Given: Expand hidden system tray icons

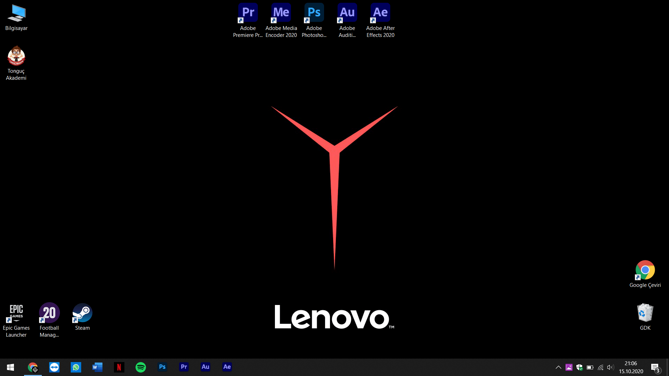Looking at the screenshot, I should tap(558, 367).
